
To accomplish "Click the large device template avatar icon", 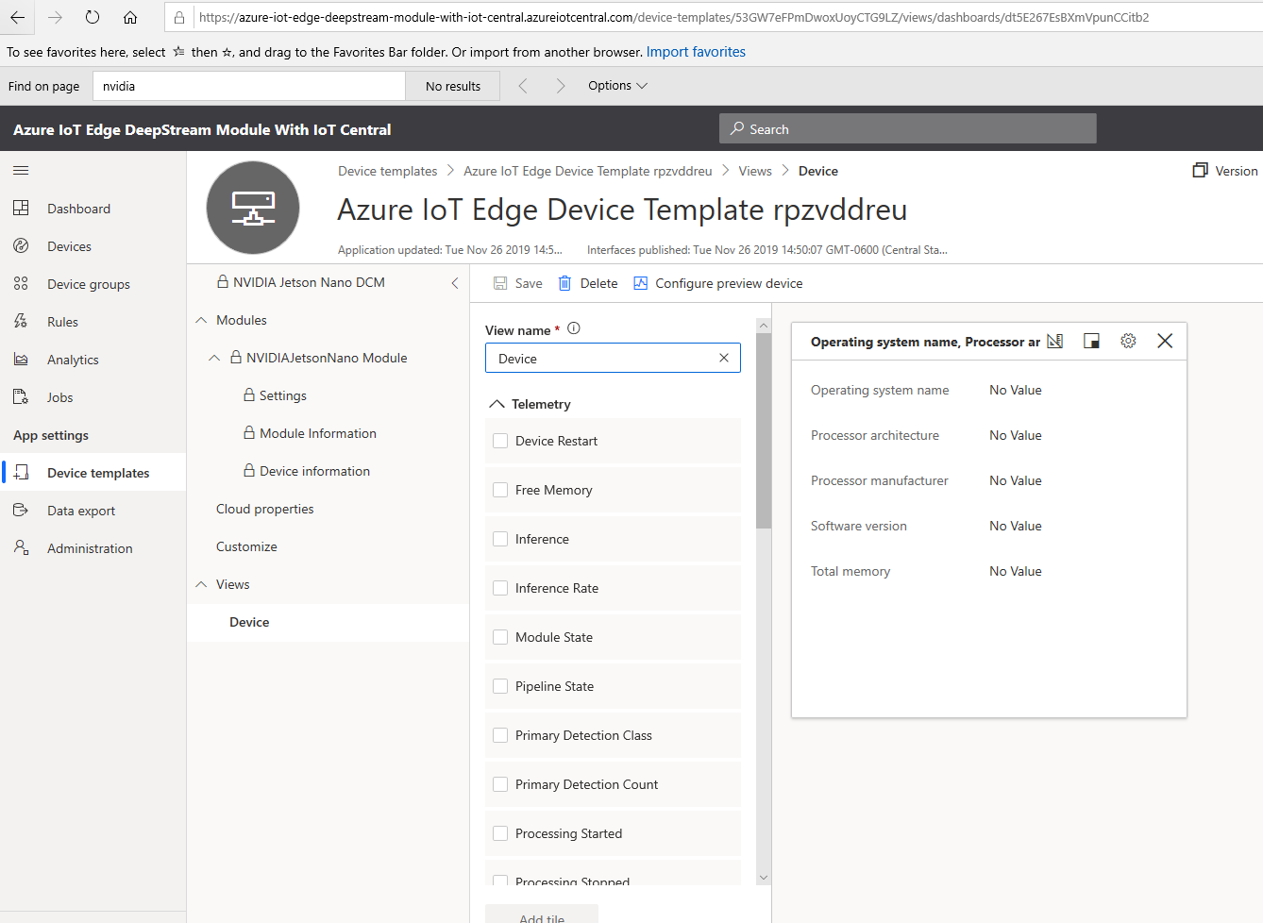I will coord(253,208).
